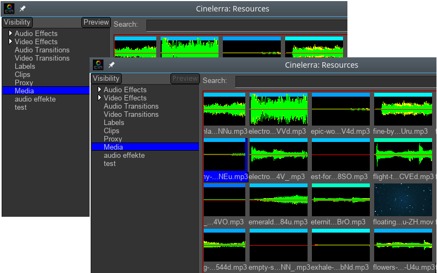This screenshot has width=437, height=273.
Task: Select the fine-by...Uru.mp3 audio thumbnail
Action: 403,109
